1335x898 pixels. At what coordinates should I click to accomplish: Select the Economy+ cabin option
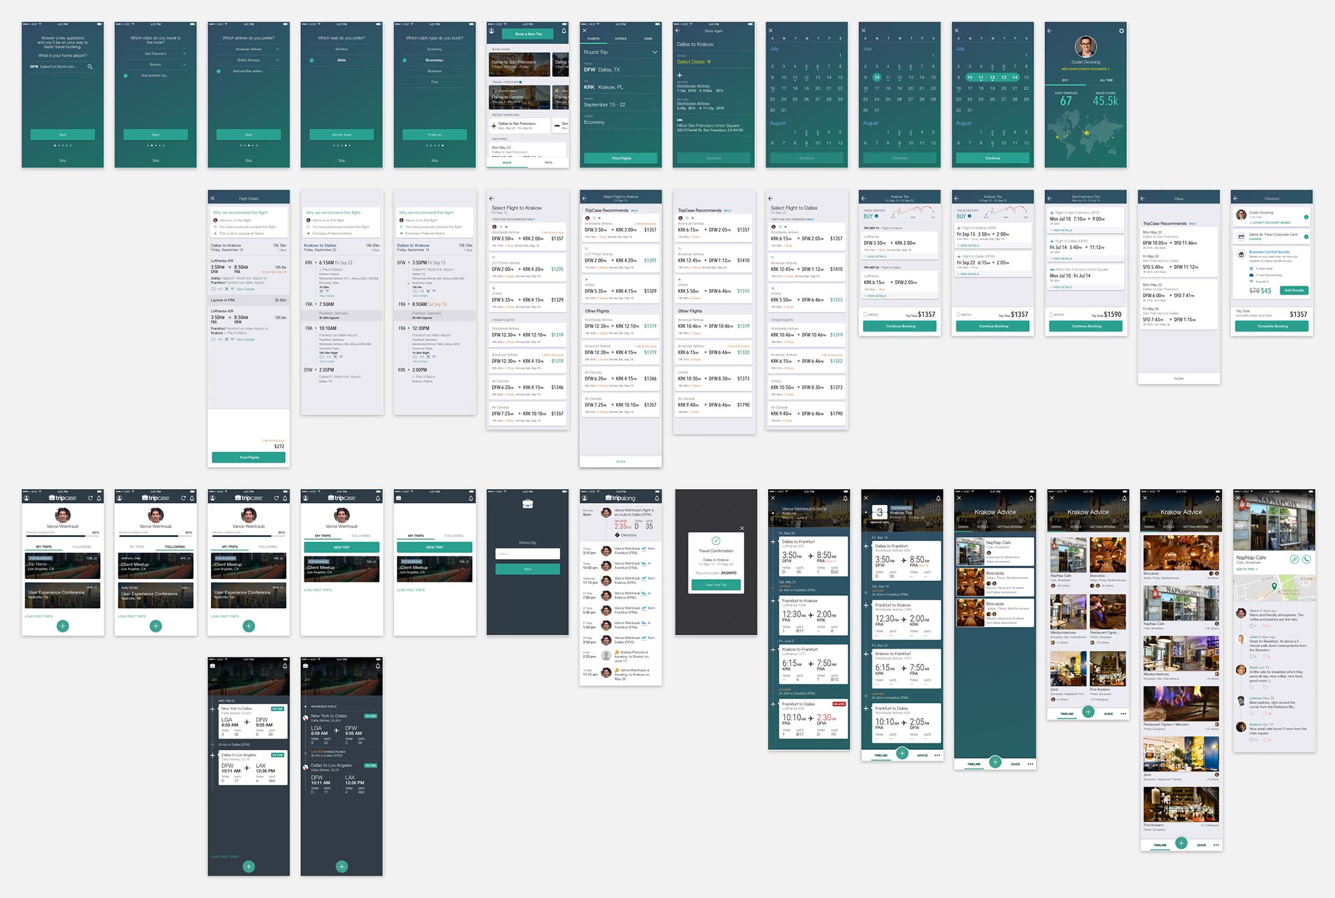434,60
